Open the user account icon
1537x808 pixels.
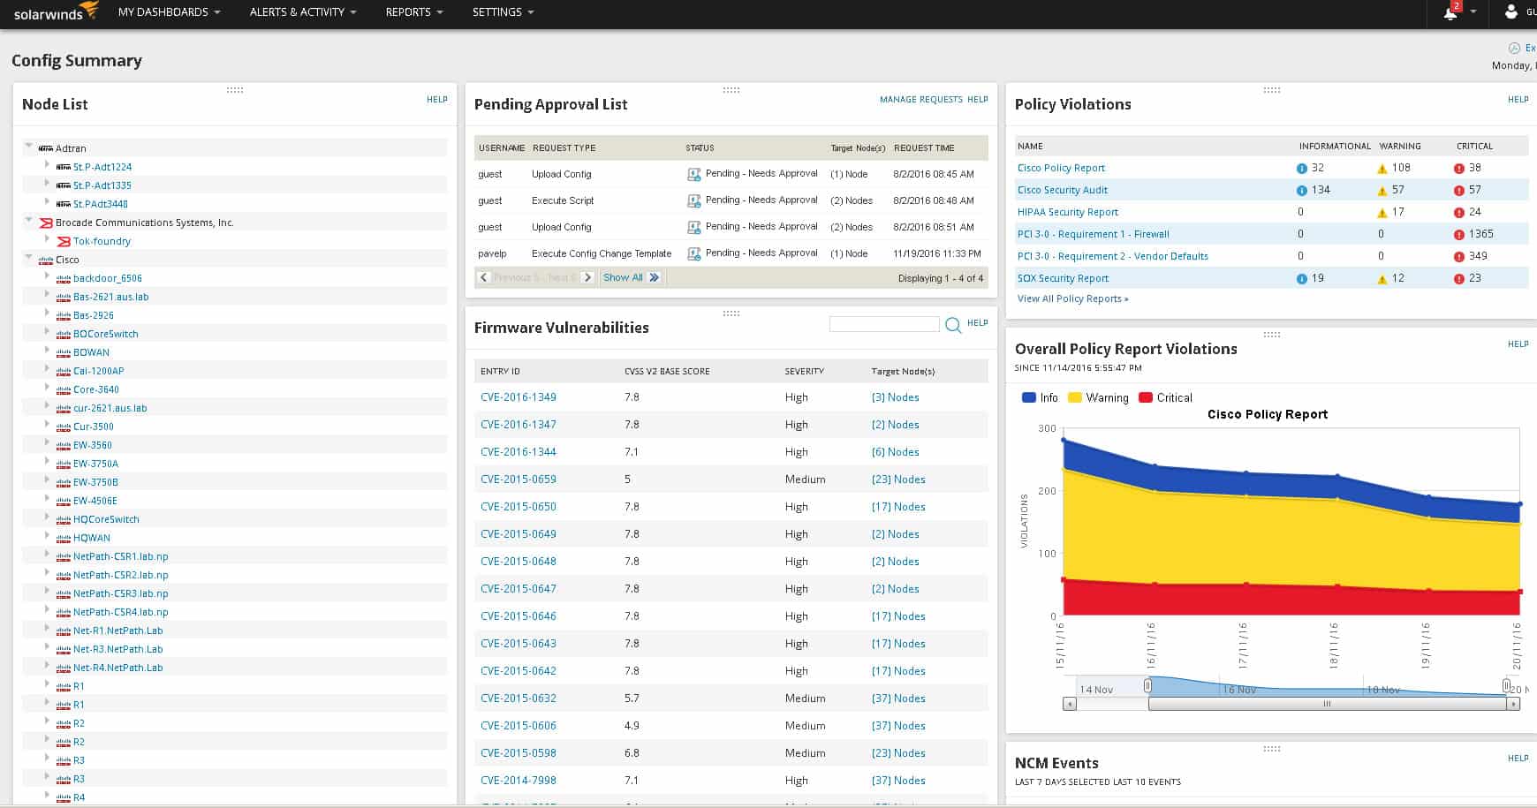1511,11
